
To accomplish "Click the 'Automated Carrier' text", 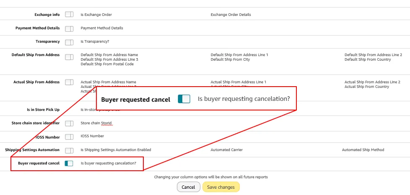I will click(227, 150).
